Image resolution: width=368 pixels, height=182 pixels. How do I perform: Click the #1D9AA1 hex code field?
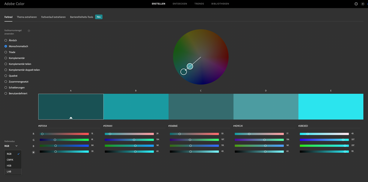(x=108, y=126)
